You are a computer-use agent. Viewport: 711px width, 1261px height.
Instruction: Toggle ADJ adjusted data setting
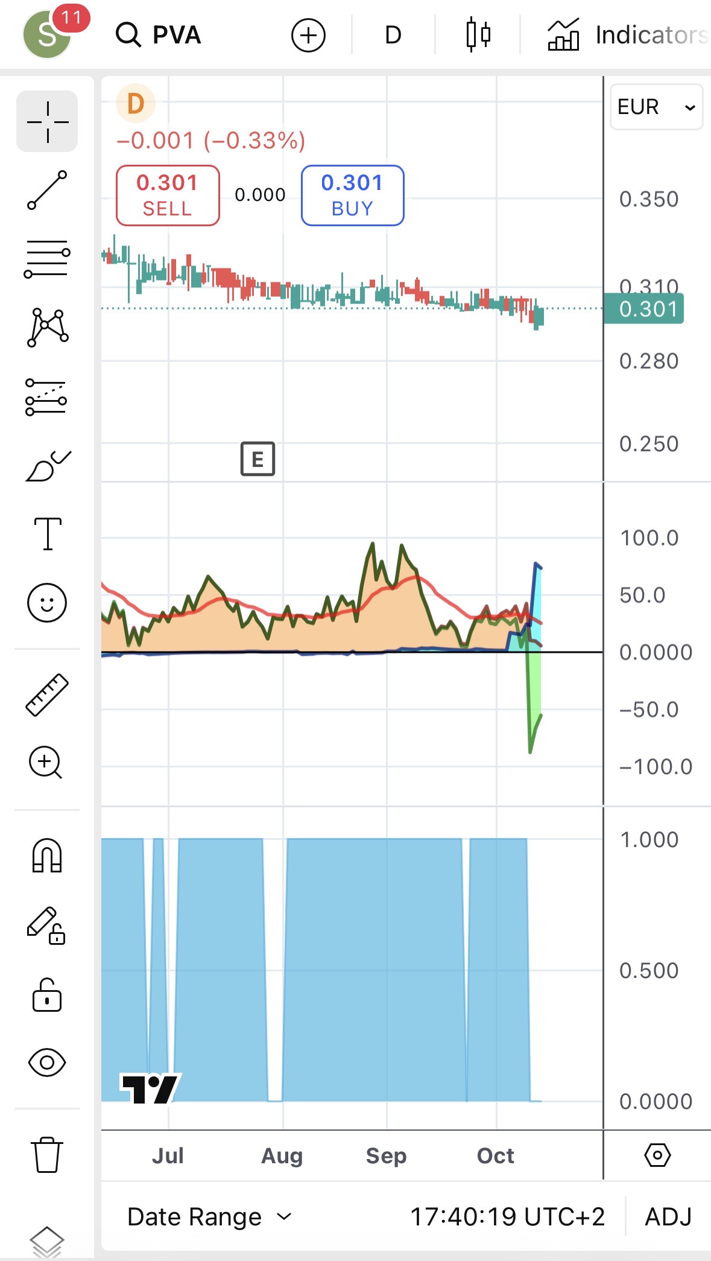[x=668, y=1217]
